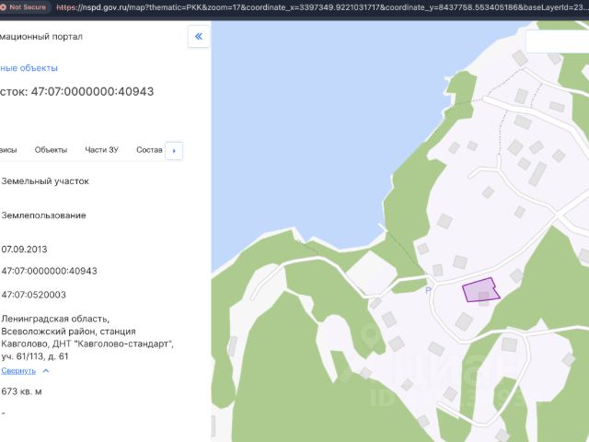Click the tabs scroll-right arrow button
This screenshot has height=442, width=589.
coord(174,151)
